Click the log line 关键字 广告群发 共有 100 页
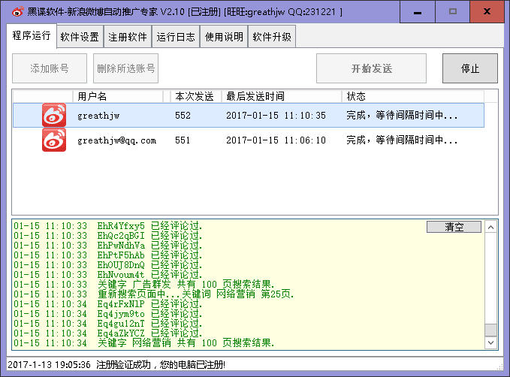The width and height of the screenshot is (510, 377). [144, 285]
